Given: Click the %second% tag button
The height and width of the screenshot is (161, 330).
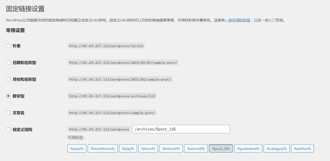Looking at the screenshot, I should [x=196, y=149].
